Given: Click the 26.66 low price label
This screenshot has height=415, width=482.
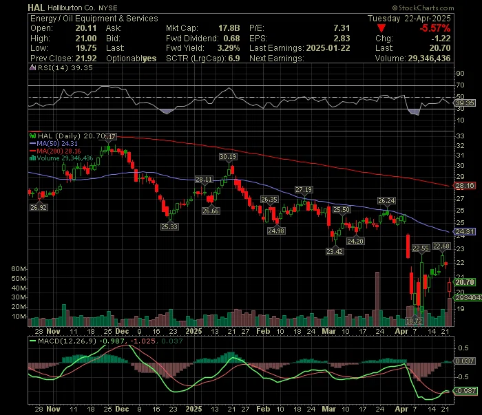Looking at the screenshot, I should point(211,211).
